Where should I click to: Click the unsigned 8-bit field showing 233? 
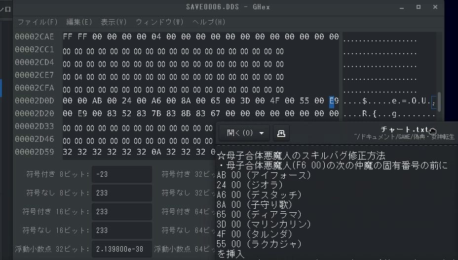click(122, 193)
